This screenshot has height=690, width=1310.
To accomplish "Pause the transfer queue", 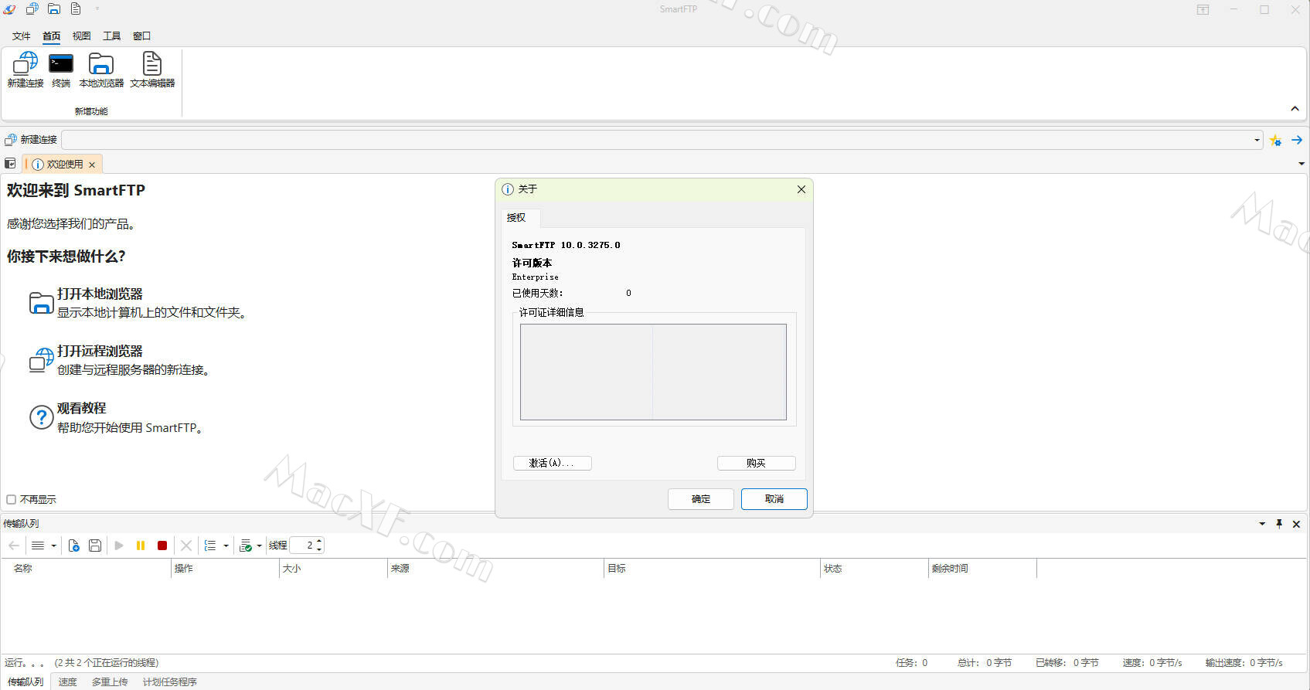I will [141, 546].
